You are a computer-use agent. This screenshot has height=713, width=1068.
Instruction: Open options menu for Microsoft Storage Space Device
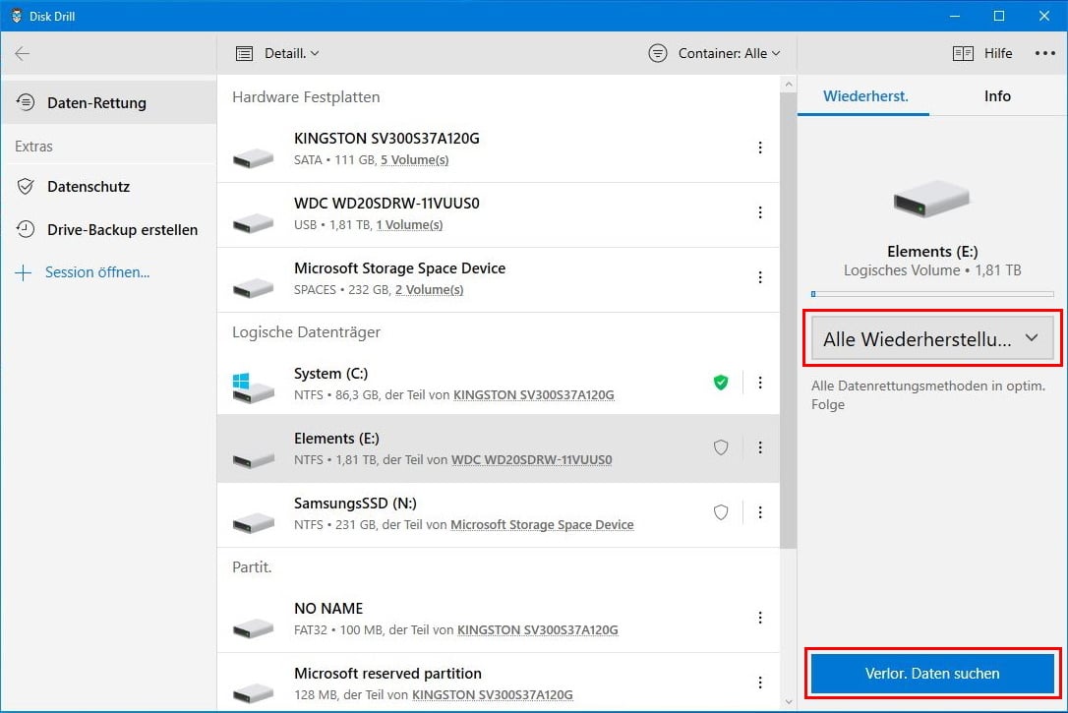pos(760,277)
